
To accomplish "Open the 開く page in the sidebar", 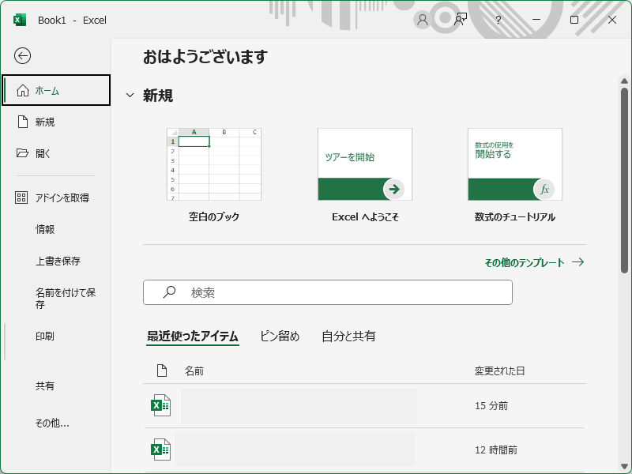I will [x=56, y=153].
